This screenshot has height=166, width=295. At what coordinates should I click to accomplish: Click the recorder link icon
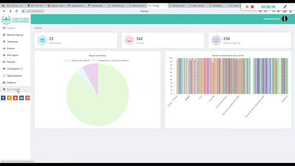click(285, 7)
